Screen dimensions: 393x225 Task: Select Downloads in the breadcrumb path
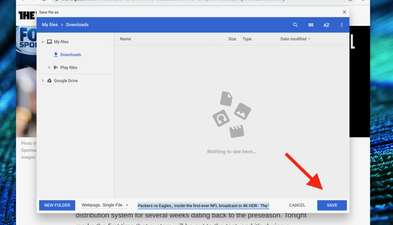point(77,25)
